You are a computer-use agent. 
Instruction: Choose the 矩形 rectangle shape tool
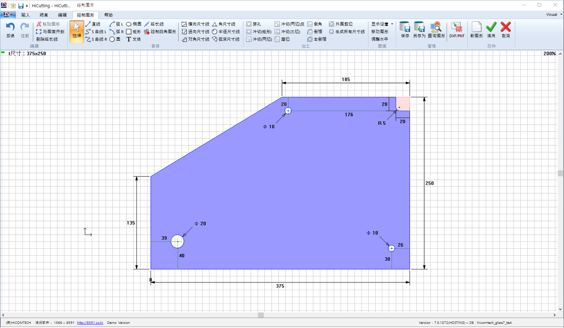133,32
